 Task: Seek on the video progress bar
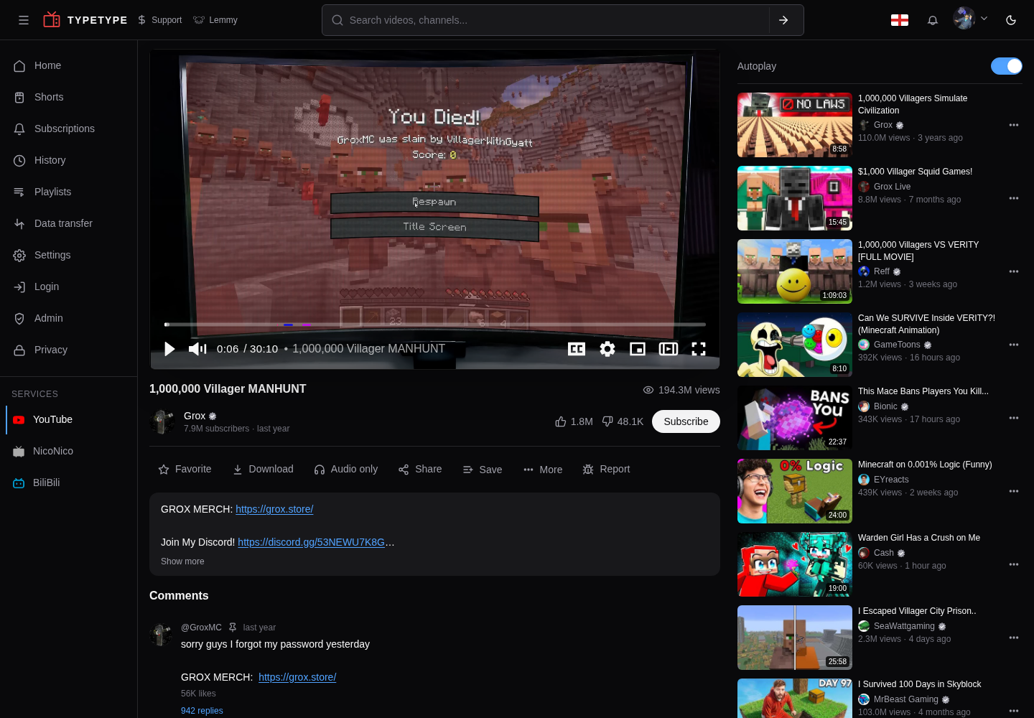434,325
